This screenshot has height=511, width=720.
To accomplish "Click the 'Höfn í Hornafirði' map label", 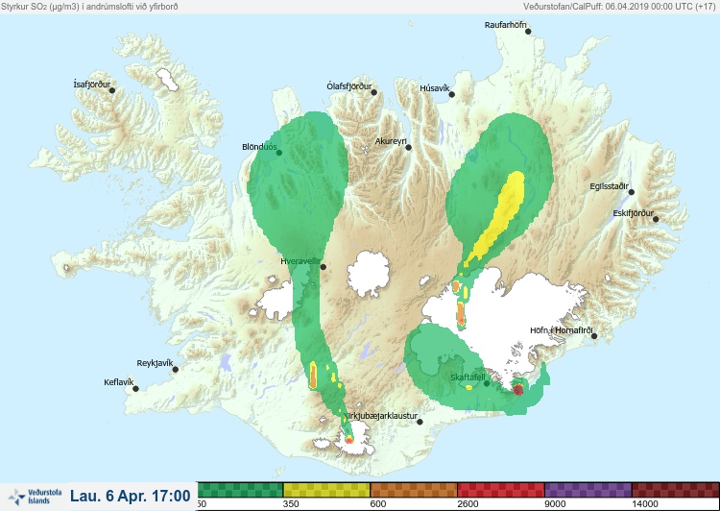I will [x=562, y=330].
